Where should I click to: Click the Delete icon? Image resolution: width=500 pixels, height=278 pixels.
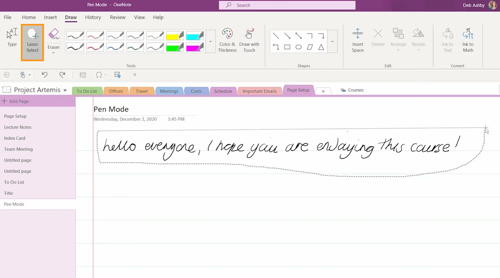(378, 37)
